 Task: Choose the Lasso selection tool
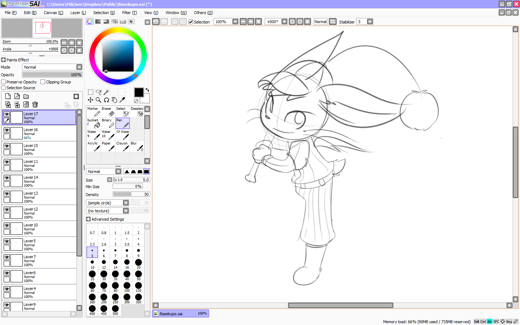pos(98,92)
